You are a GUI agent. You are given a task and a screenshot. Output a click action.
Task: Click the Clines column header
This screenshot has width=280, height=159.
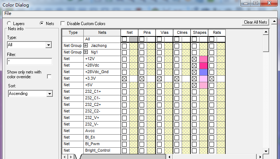pos(182,32)
